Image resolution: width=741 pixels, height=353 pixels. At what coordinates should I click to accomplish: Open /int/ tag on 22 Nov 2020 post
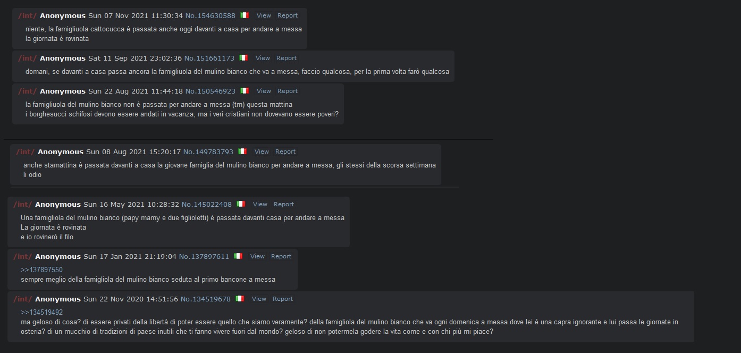tap(23, 299)
